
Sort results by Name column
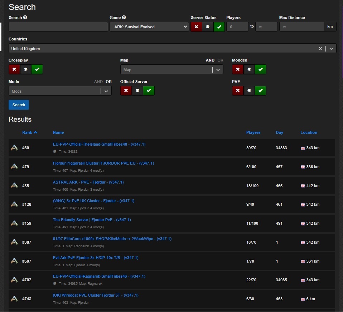coord(58,132)
